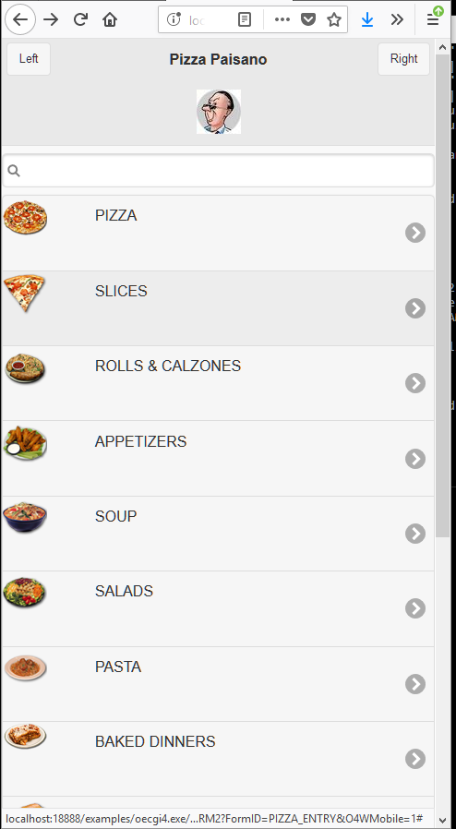Open the ROLLS & CALZONES menu item

[x=218, y=383]
